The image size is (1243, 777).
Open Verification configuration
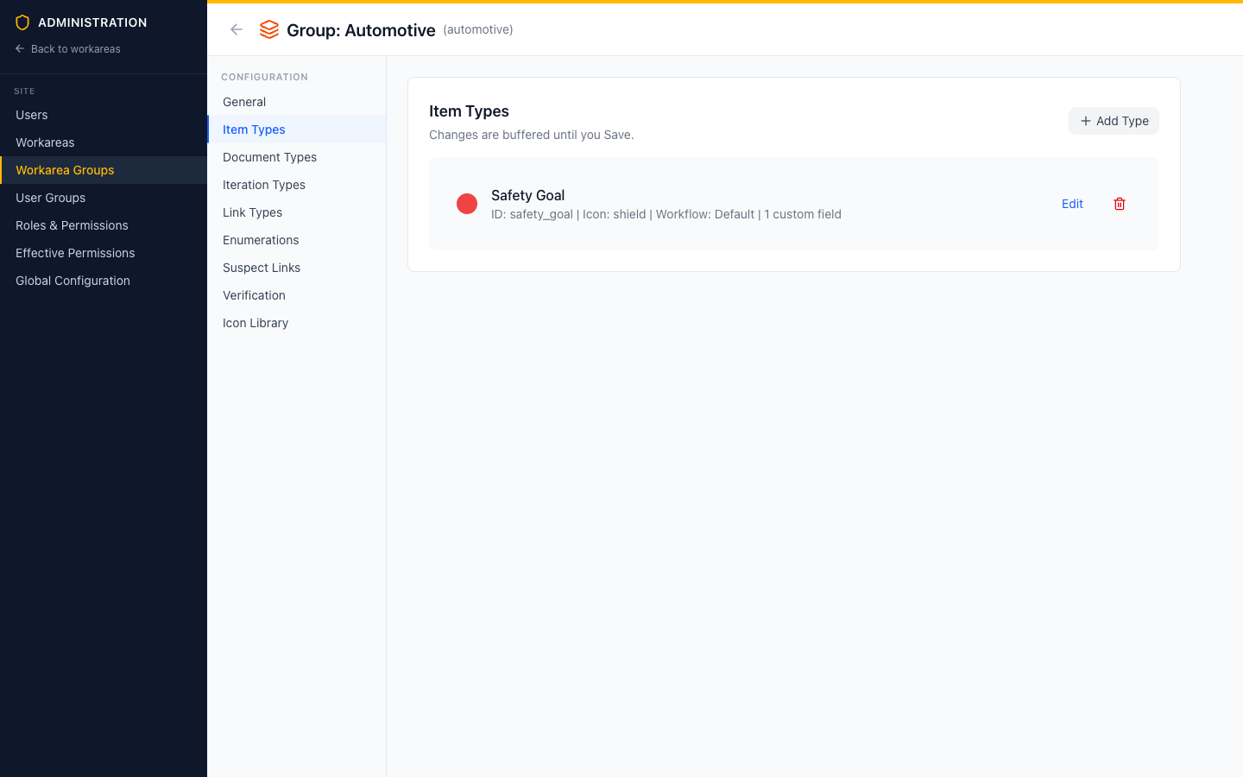[297, 295]
